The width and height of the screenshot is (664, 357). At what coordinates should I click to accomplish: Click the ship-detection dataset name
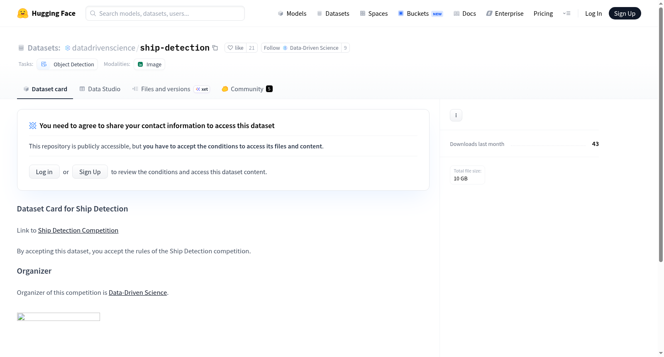click(175, 48)
